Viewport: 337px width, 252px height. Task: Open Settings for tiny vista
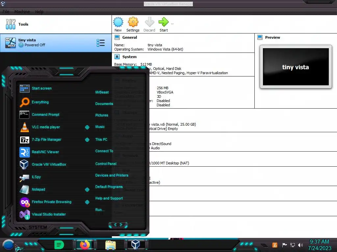pos(133,24)
